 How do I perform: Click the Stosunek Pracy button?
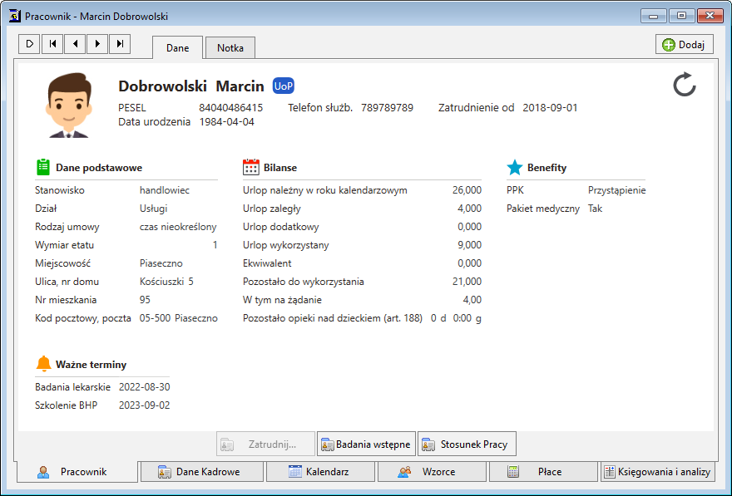click(x=467, y=444)
